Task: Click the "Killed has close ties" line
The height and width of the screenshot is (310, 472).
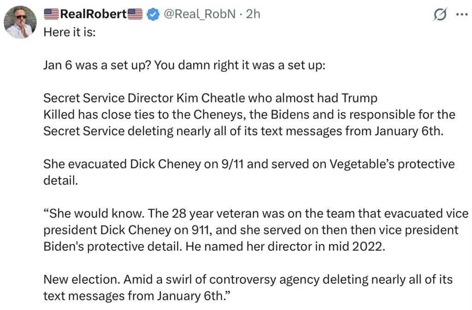Action: coord(249,114)
